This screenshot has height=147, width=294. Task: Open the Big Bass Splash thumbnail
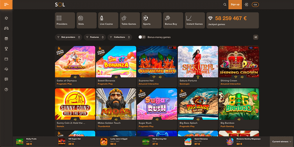pos(198,104)
